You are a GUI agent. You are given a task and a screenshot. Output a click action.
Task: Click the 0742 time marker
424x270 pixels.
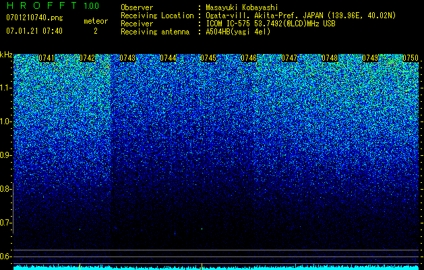87,58
